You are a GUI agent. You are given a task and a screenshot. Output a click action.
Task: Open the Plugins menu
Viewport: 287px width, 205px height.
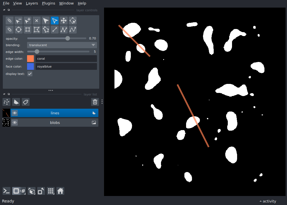coord(48,3)
